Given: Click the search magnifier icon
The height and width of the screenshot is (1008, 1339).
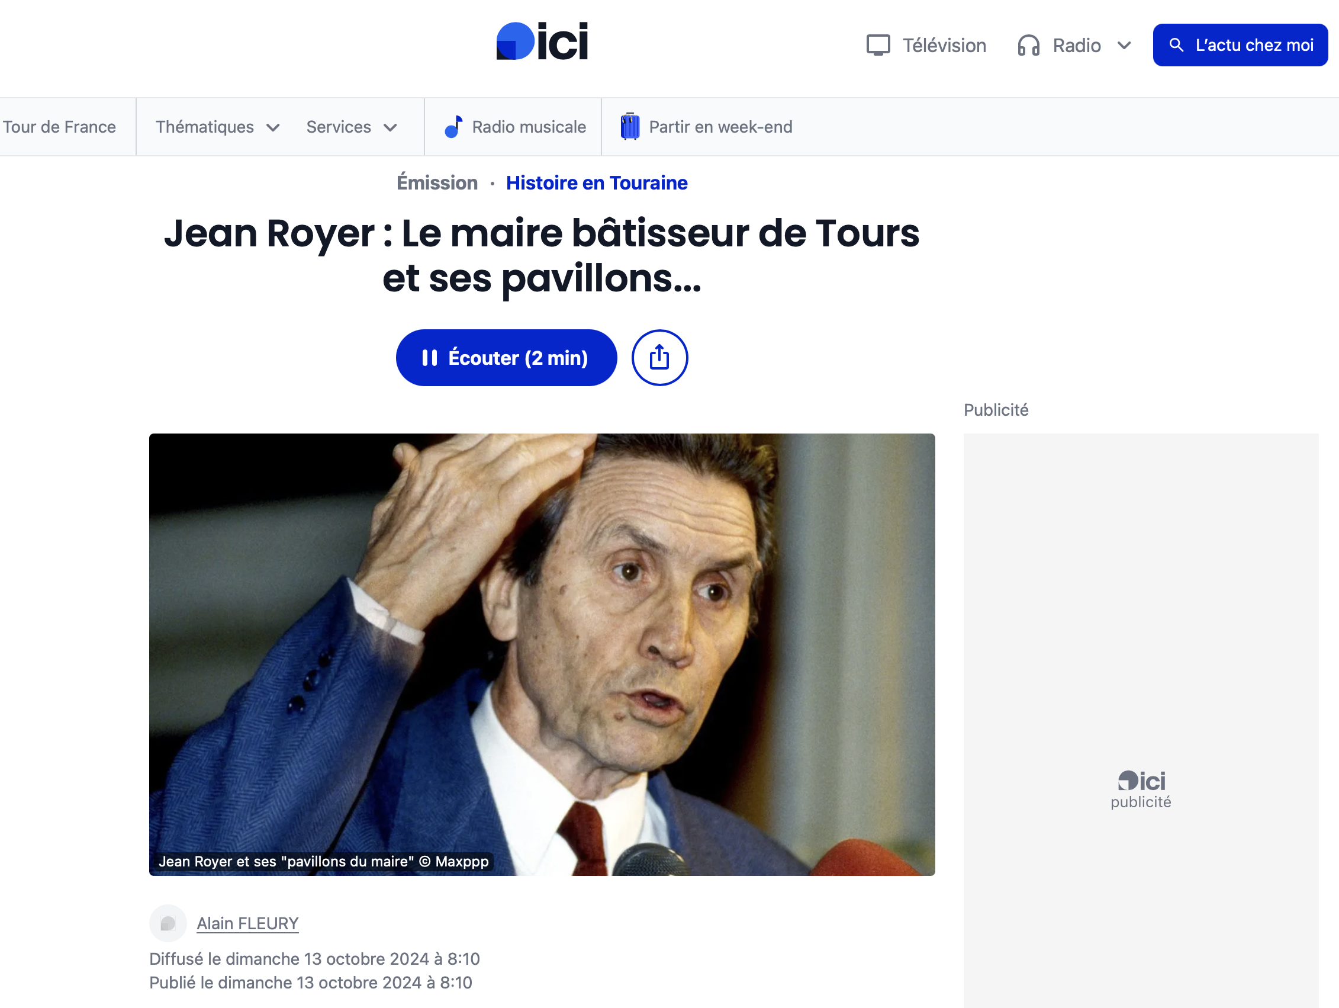Looking at the screenshot, I should click(x=1176, y=45).
